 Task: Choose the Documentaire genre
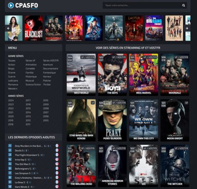(51, 69)
